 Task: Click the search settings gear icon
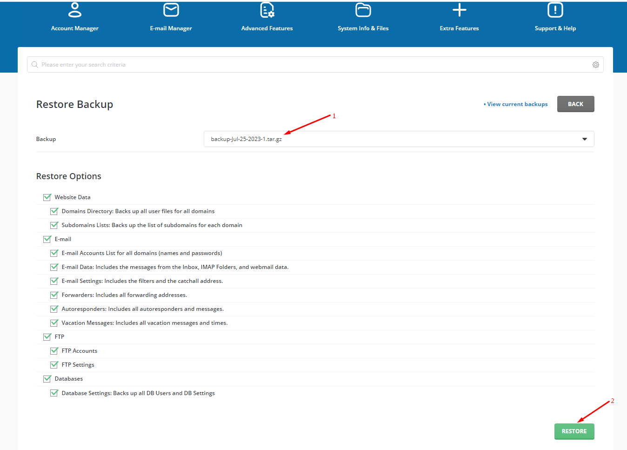click(x=596, y=65)
